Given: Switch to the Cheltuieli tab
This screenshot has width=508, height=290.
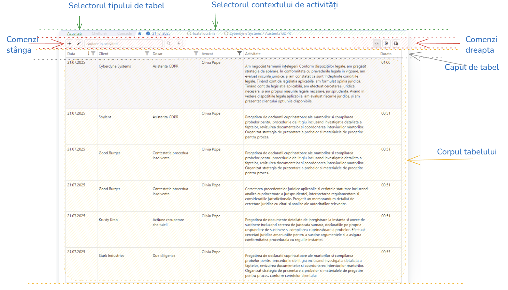Looking at the screenshot, I should point(99,33).
